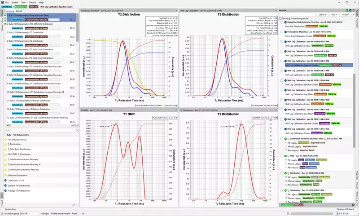Toggle the 'Showing 29 matching results' checkbox
This screenshot has width=359, height=216.
click(280, 18)
